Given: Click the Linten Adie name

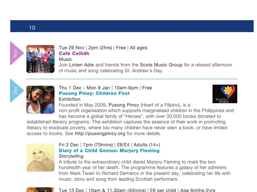Looking at the screenshot, I should point(81,65).
